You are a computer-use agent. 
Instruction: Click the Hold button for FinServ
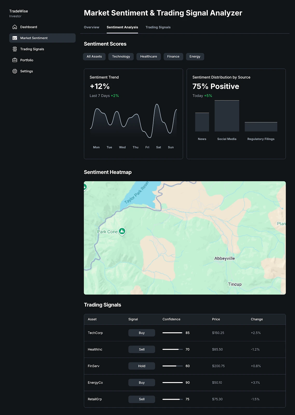pos(142,366)
